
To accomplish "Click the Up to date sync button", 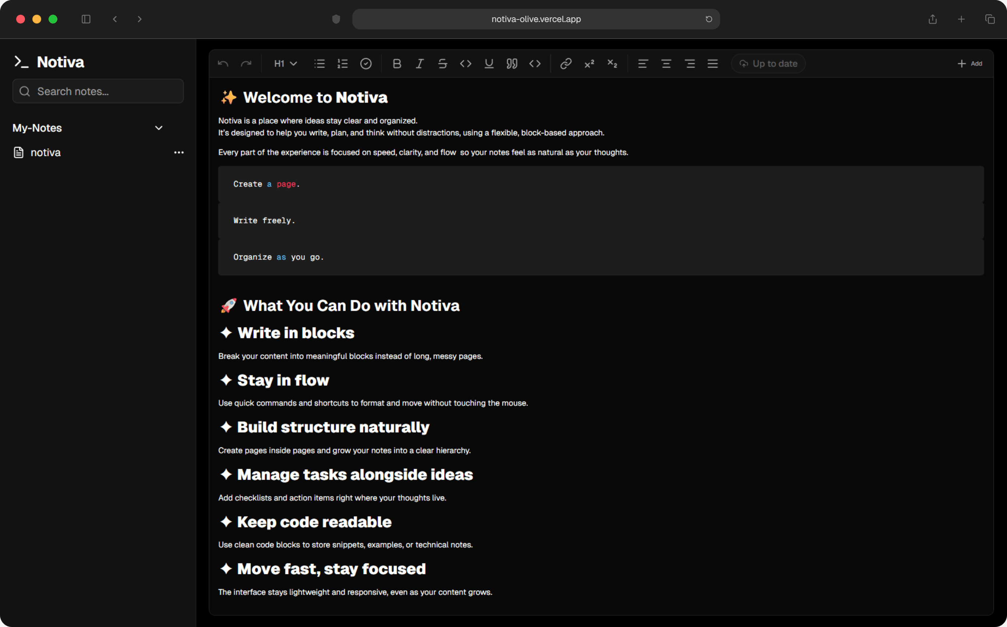I will pyautogui.click(x=768, y=64).
